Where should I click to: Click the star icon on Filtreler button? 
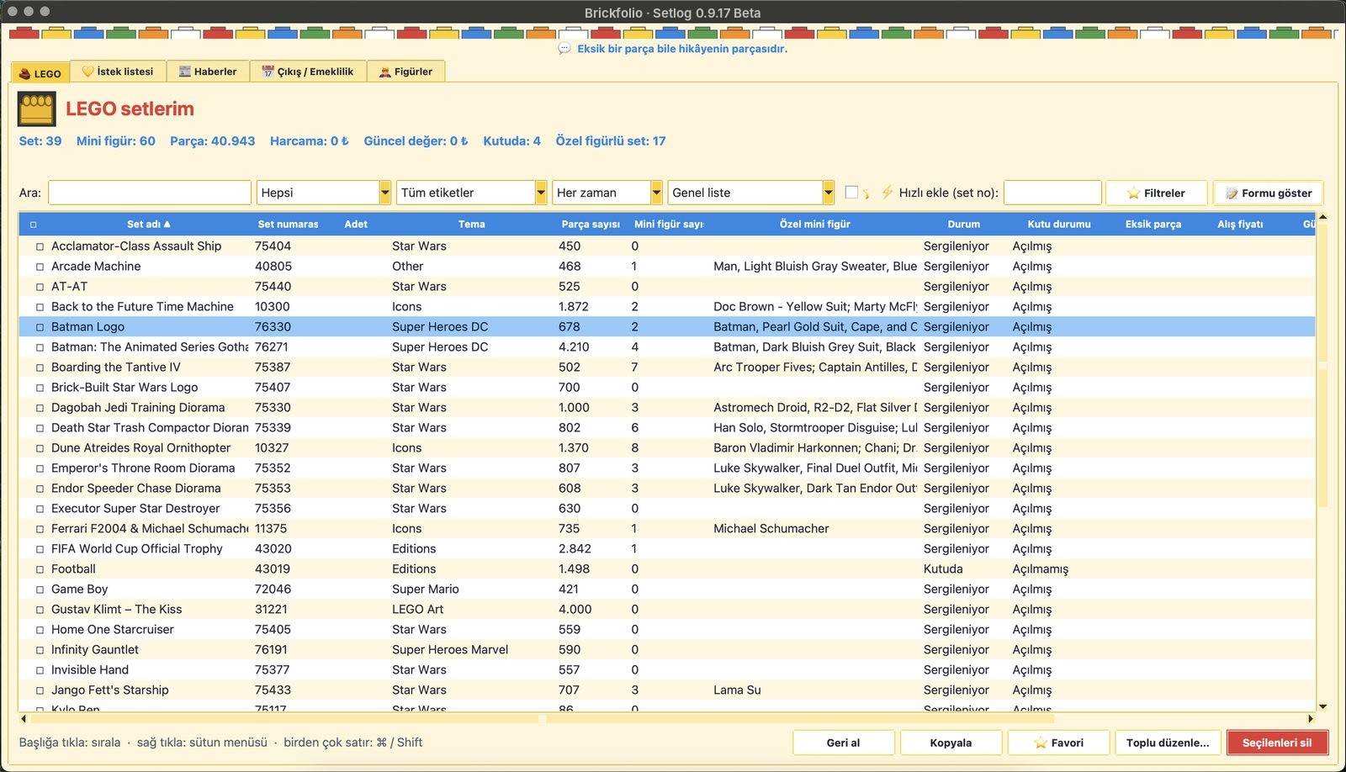[1133, 193]
